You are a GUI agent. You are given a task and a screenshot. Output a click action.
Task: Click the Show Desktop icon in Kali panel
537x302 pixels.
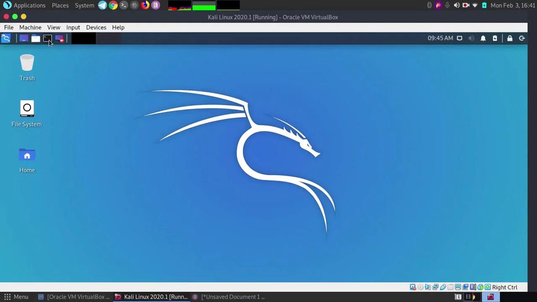[23, 39]
